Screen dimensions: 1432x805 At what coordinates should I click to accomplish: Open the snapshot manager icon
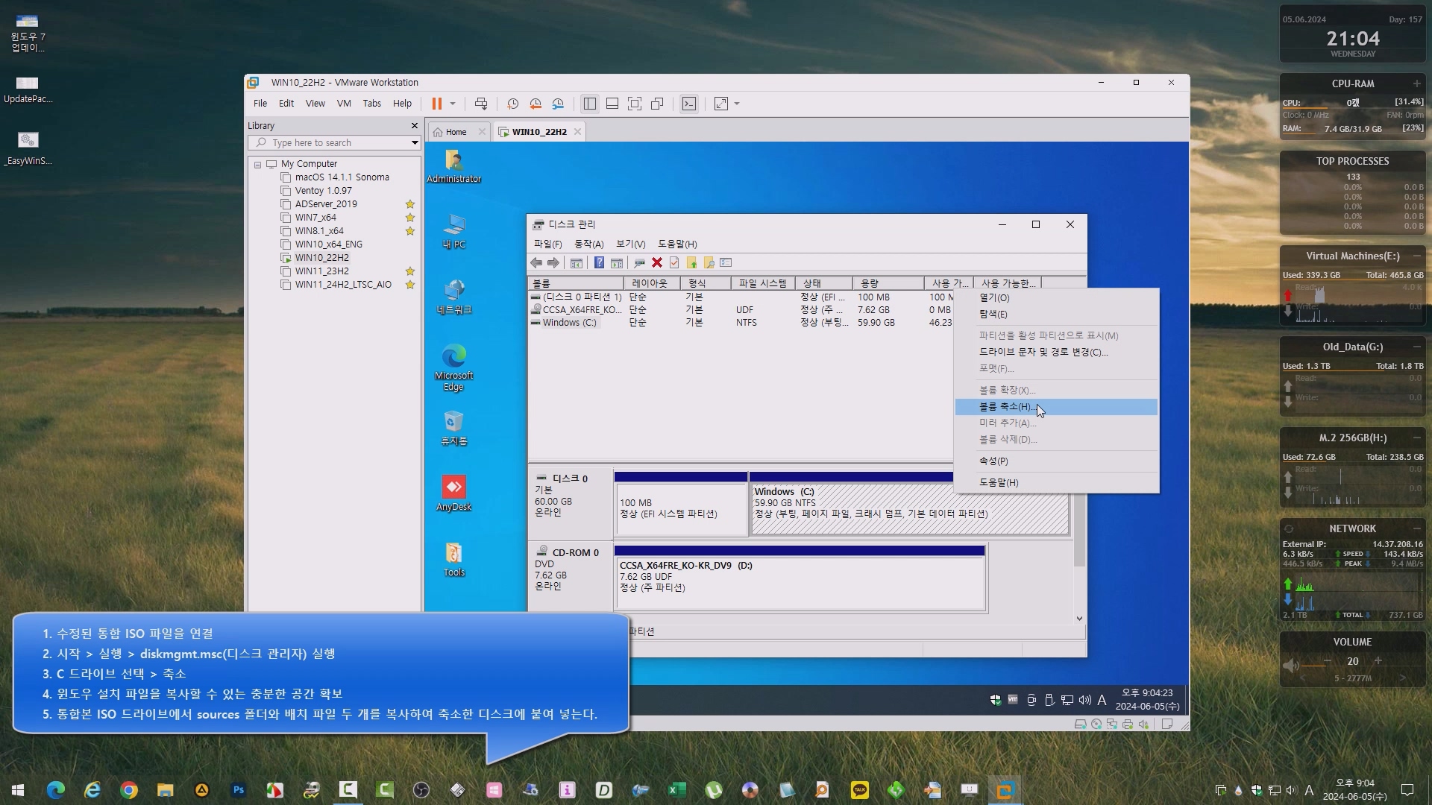click(558, 104)
